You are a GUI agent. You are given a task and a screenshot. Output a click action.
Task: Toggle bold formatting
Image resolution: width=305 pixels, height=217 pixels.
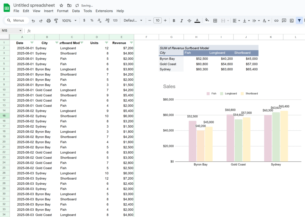point(174,20)
